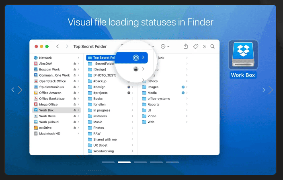Click the Macintosh HD disk icon
283x180 pixels.
point(36,134)
